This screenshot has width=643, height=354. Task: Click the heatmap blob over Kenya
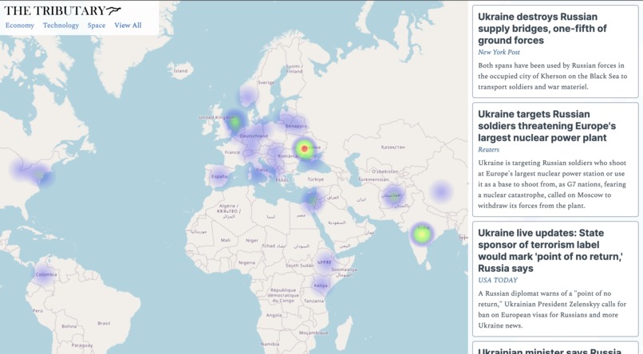pos(321,285)
